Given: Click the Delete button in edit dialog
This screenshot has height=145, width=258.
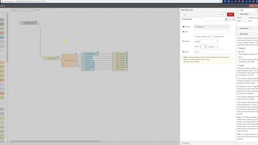Looking at the screenshot, I should [185, 14].
